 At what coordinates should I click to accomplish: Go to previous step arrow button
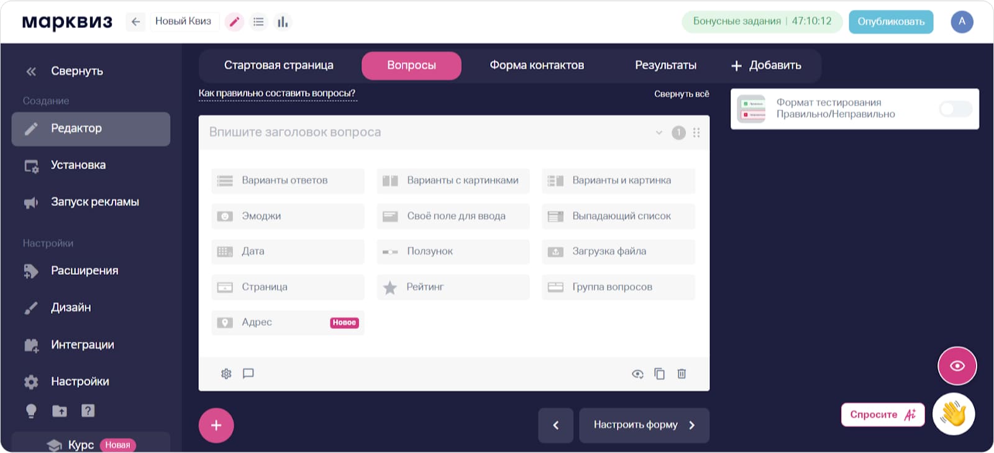click(x=556, y=425)
